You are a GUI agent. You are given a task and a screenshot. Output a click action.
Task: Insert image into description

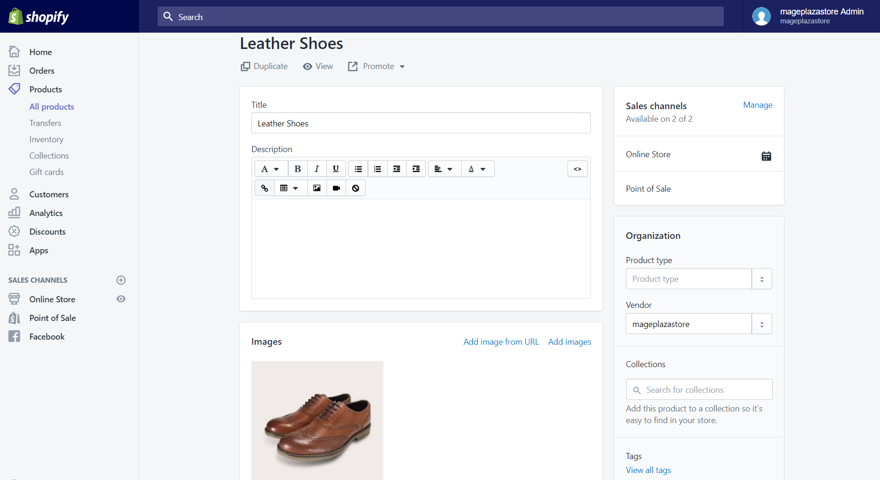pyautogui.click(x=317, y=188)
